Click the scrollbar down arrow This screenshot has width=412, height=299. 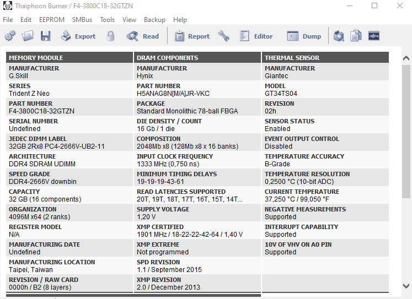[406, 286]
